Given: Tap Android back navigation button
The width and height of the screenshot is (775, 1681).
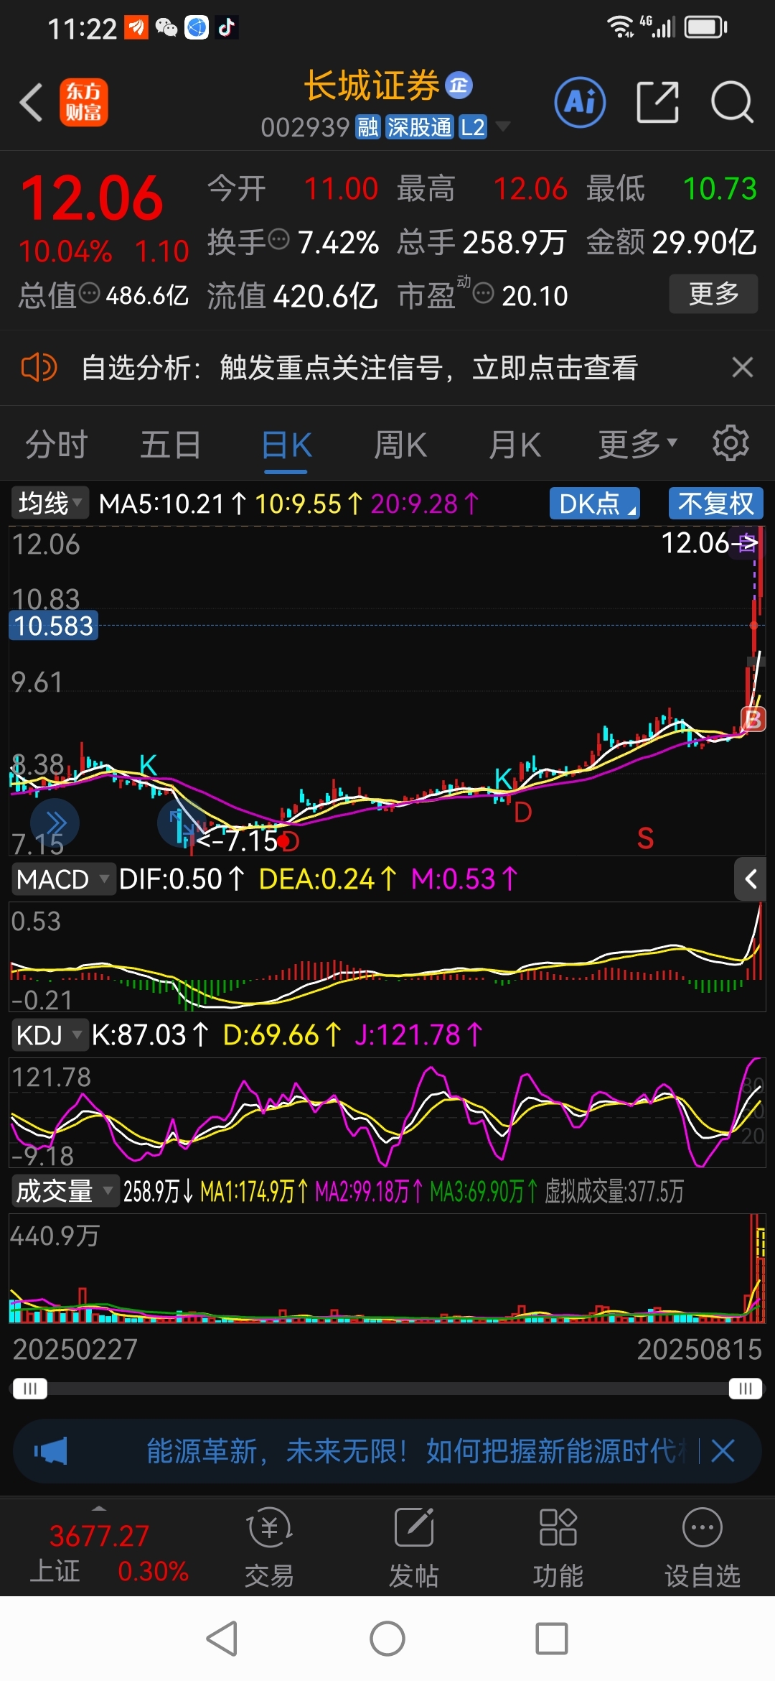Looking at the screenshot, I should (222, 1639).
